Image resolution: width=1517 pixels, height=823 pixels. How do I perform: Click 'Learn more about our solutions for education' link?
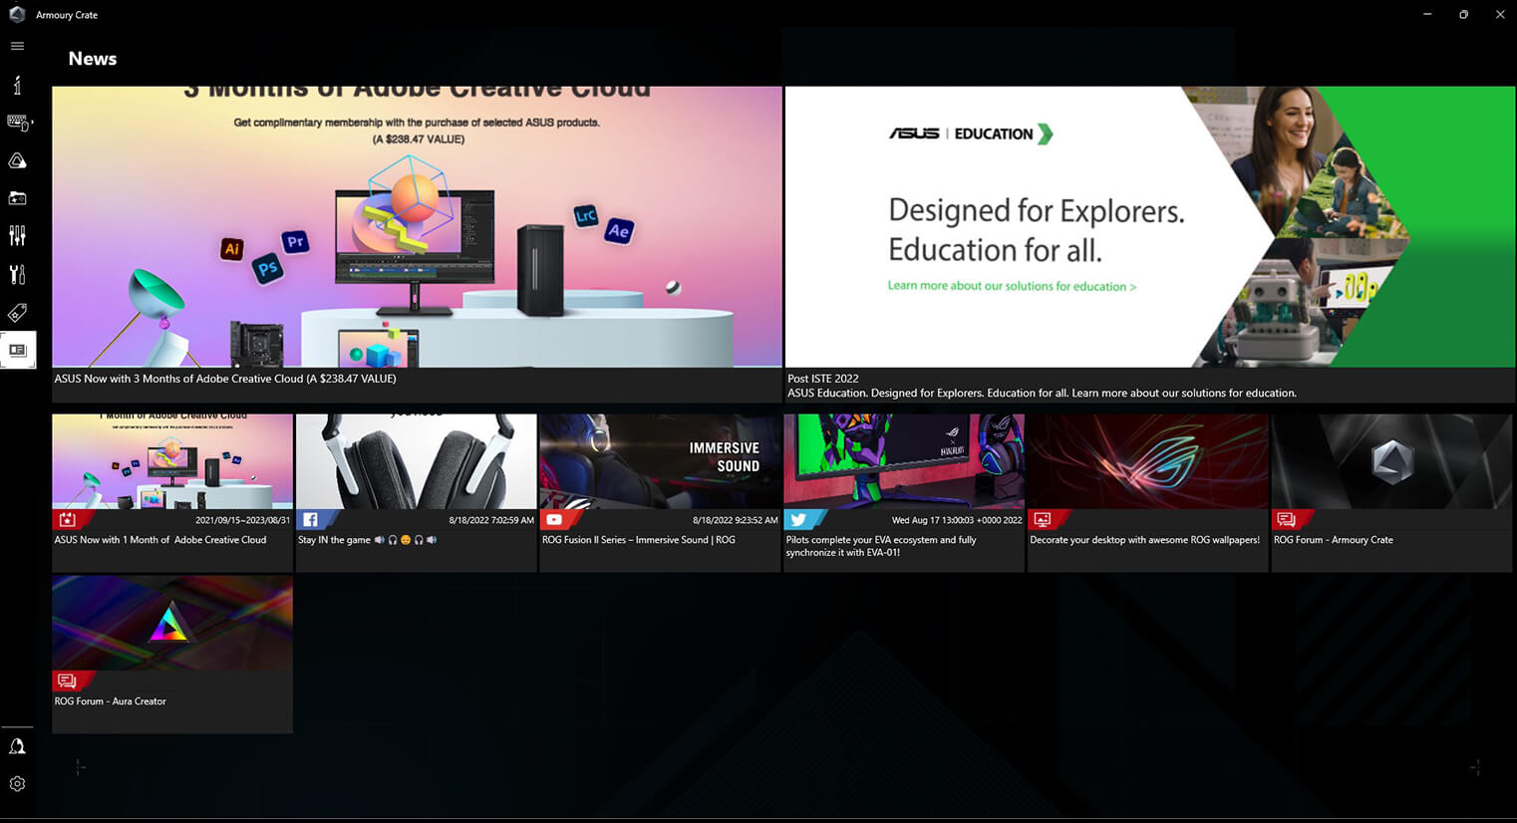(x=1012, y=286)
